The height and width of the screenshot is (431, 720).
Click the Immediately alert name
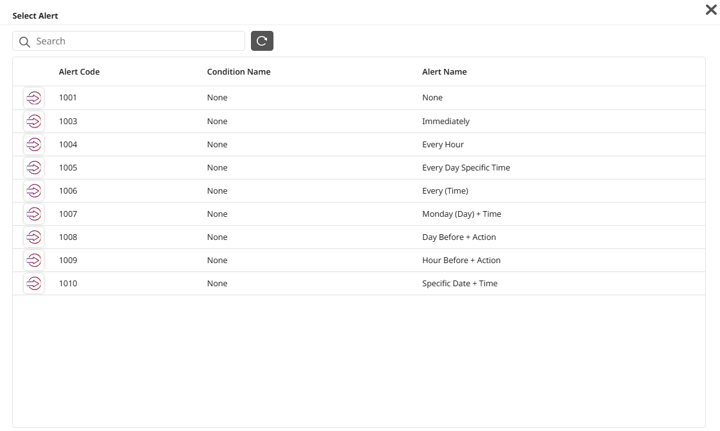[446, 122]
